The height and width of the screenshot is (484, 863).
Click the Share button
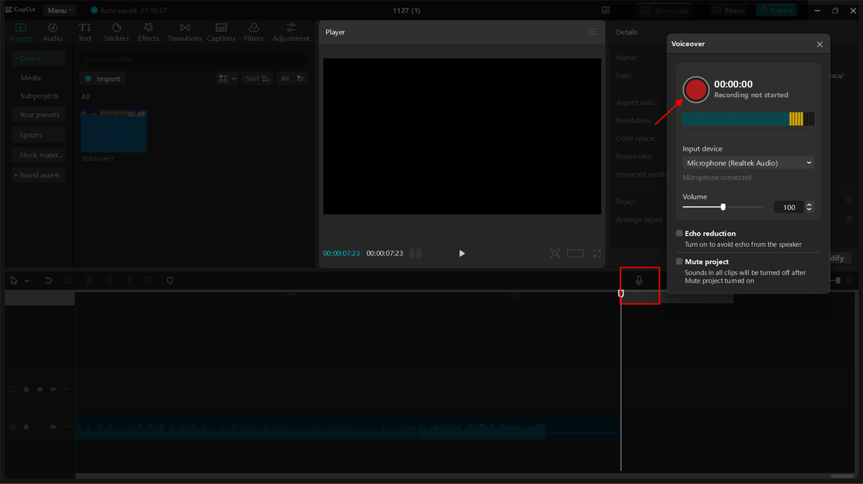(x=727, y=10)
